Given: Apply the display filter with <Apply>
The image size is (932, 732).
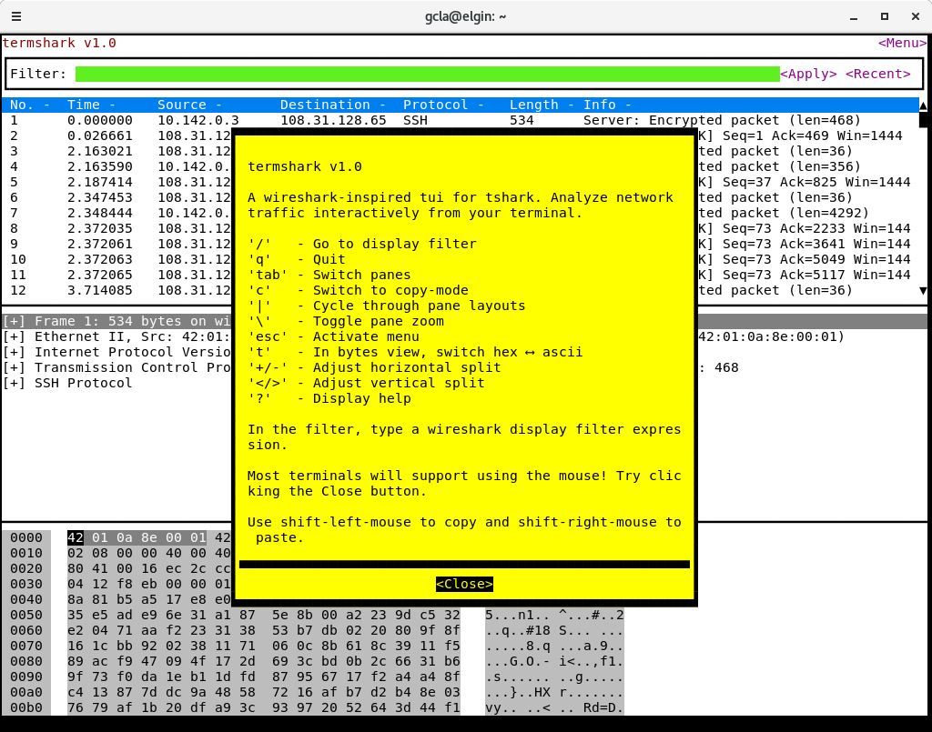Looking at the screenshot, I should (808, 74).
